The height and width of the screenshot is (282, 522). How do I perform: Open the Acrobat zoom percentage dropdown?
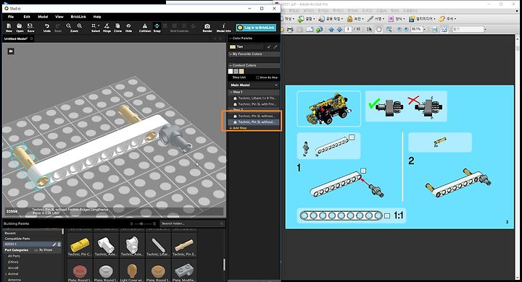(x=424, y=29)
